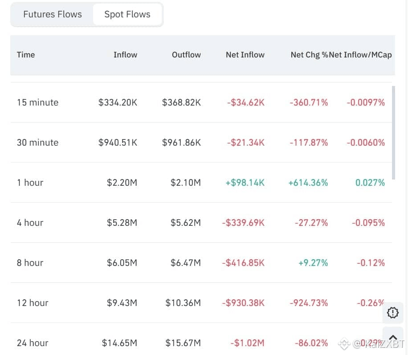The width and height of the screenshot is (408, 355).
Task: Click the 24 hour row label
Action: pos(33,343)
